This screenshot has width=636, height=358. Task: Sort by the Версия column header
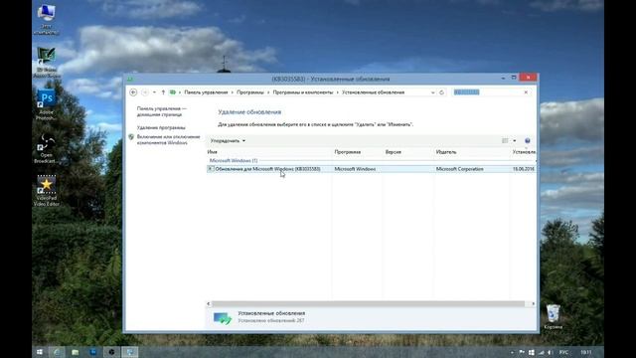point(408,152)
